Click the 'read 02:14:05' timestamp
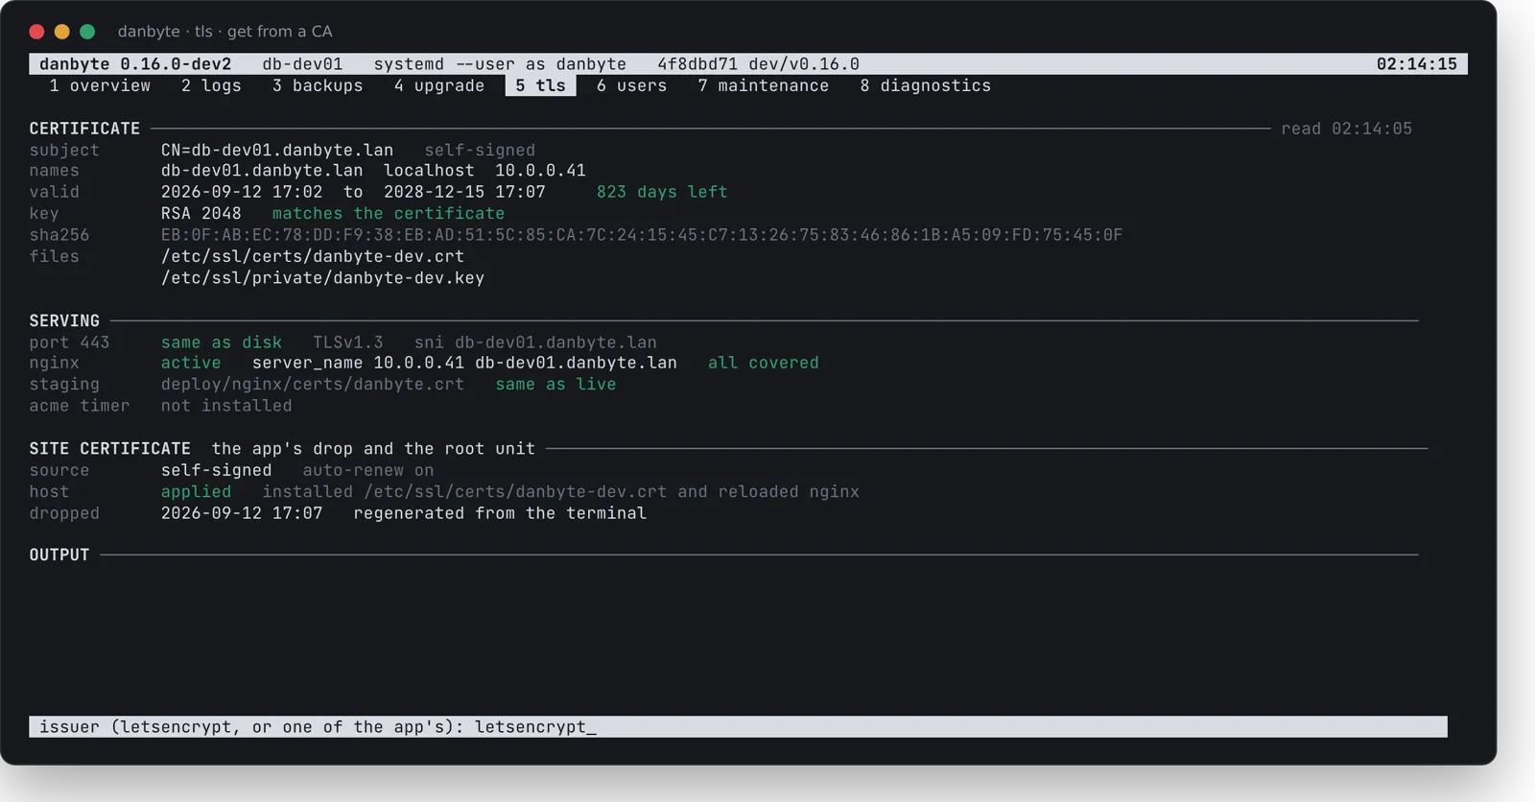This screenshot has width=1535, height=802. (x=1347, y=129)
